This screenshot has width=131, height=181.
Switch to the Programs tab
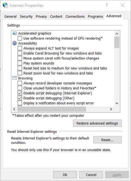(95, 17)
